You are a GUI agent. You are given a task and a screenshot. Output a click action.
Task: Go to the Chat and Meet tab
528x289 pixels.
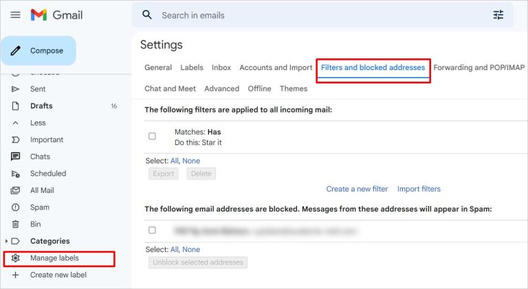pos(170,89)
